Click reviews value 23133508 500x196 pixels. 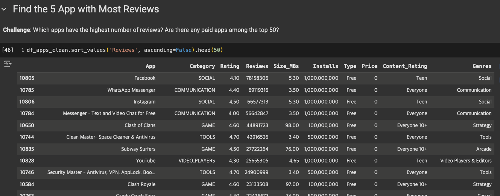tap(257, 184)
